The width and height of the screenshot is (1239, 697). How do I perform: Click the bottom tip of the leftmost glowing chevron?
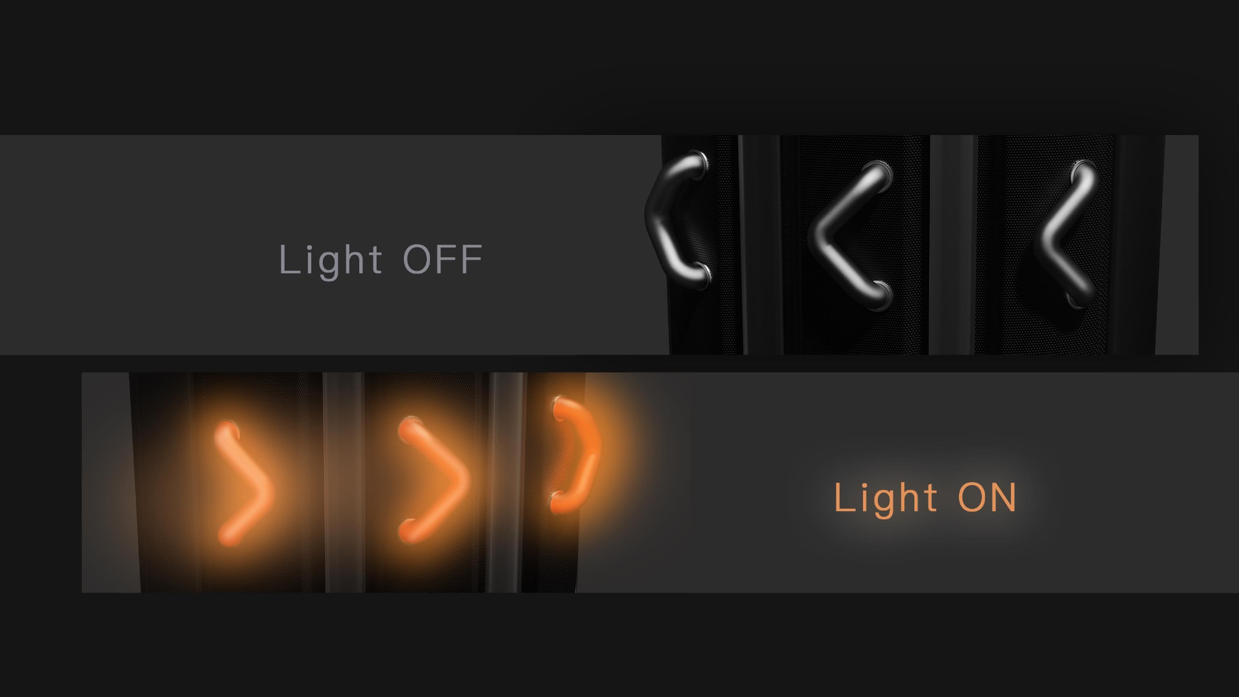(x=230, y=535)
